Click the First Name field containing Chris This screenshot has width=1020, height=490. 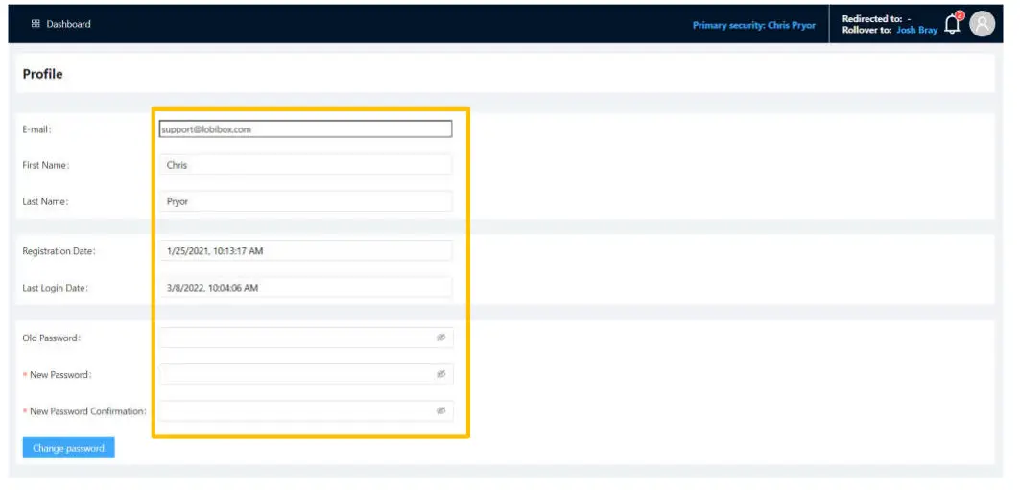(x=306, y=165)
